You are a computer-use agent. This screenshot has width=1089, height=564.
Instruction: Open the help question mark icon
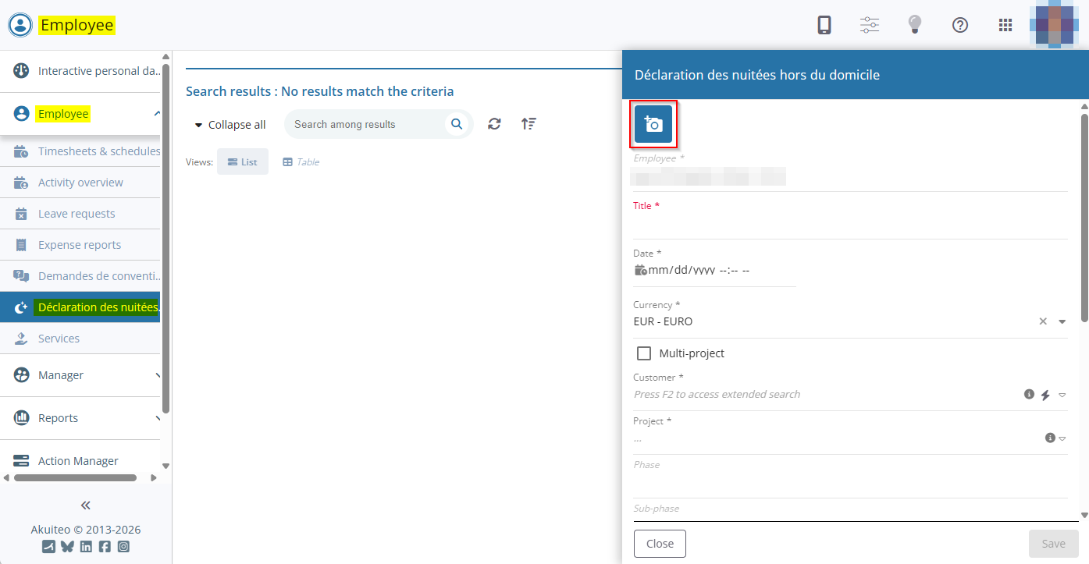pyautogui.click(x=960, y=25)
